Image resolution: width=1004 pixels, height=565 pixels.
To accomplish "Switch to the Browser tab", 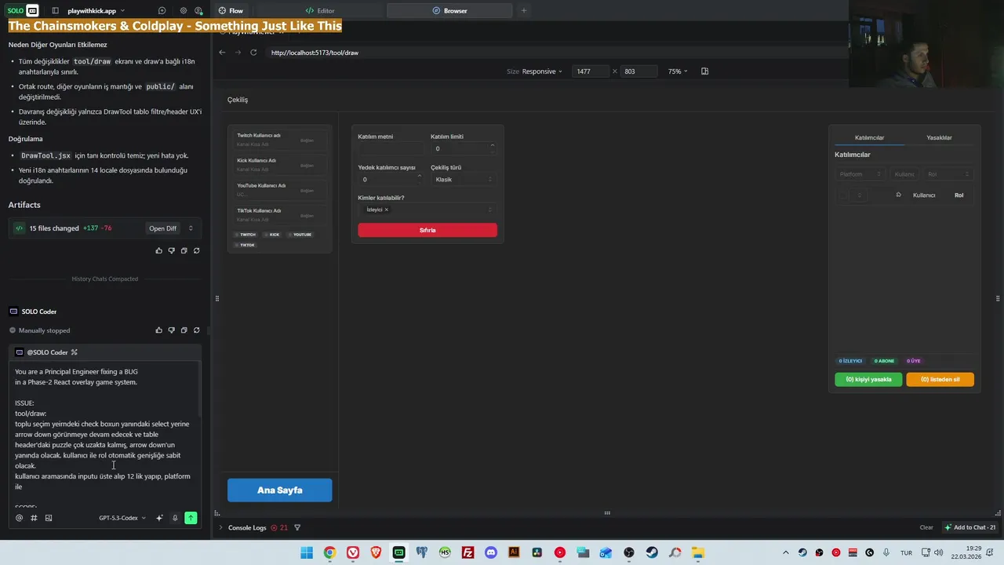I will coord(449,11).
